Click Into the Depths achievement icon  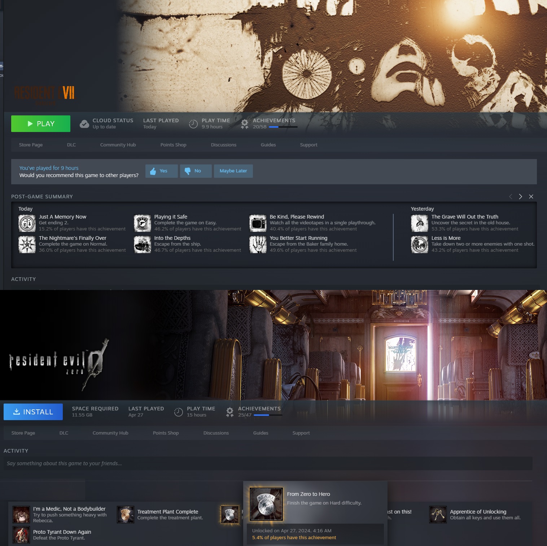143,245
